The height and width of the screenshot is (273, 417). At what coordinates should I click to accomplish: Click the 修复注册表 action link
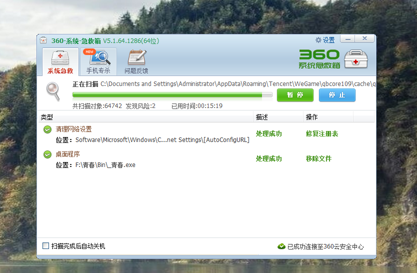pyautogui.click(x=322, y=133)
